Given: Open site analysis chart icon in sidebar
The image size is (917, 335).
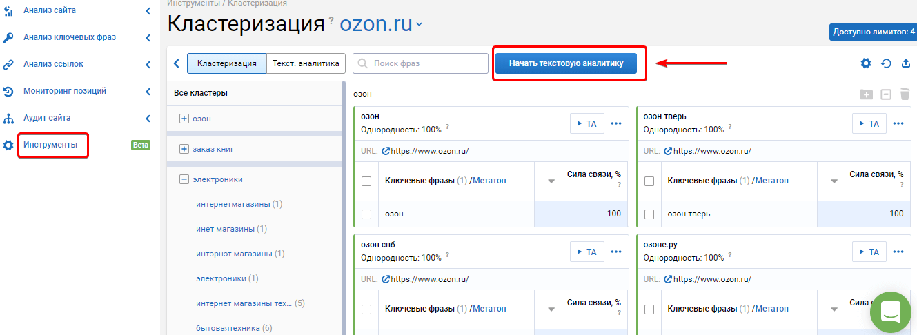Looking at the screenshot, I should tap(8, 10).
